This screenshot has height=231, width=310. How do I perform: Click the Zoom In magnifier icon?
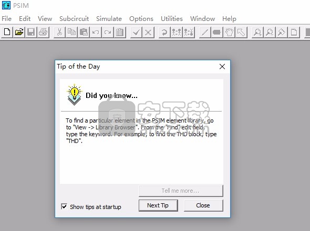(x=258, y=32)
